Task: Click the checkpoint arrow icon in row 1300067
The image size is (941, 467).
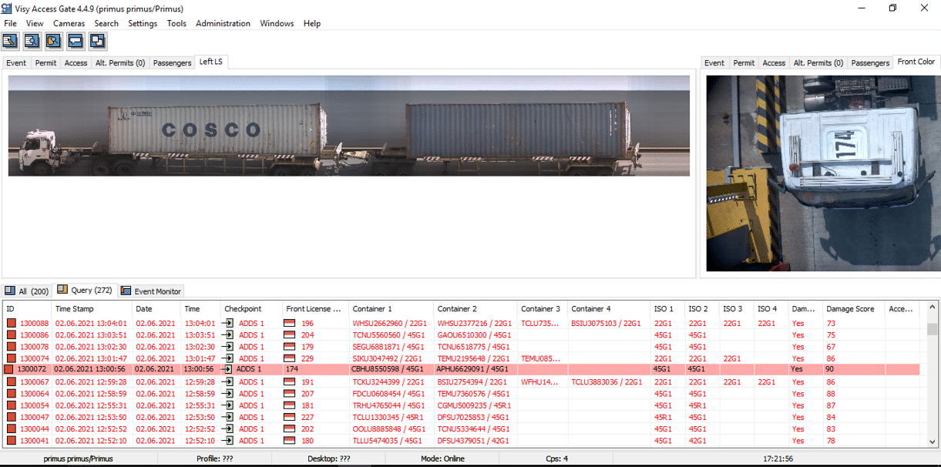Action: pos(228,382)
